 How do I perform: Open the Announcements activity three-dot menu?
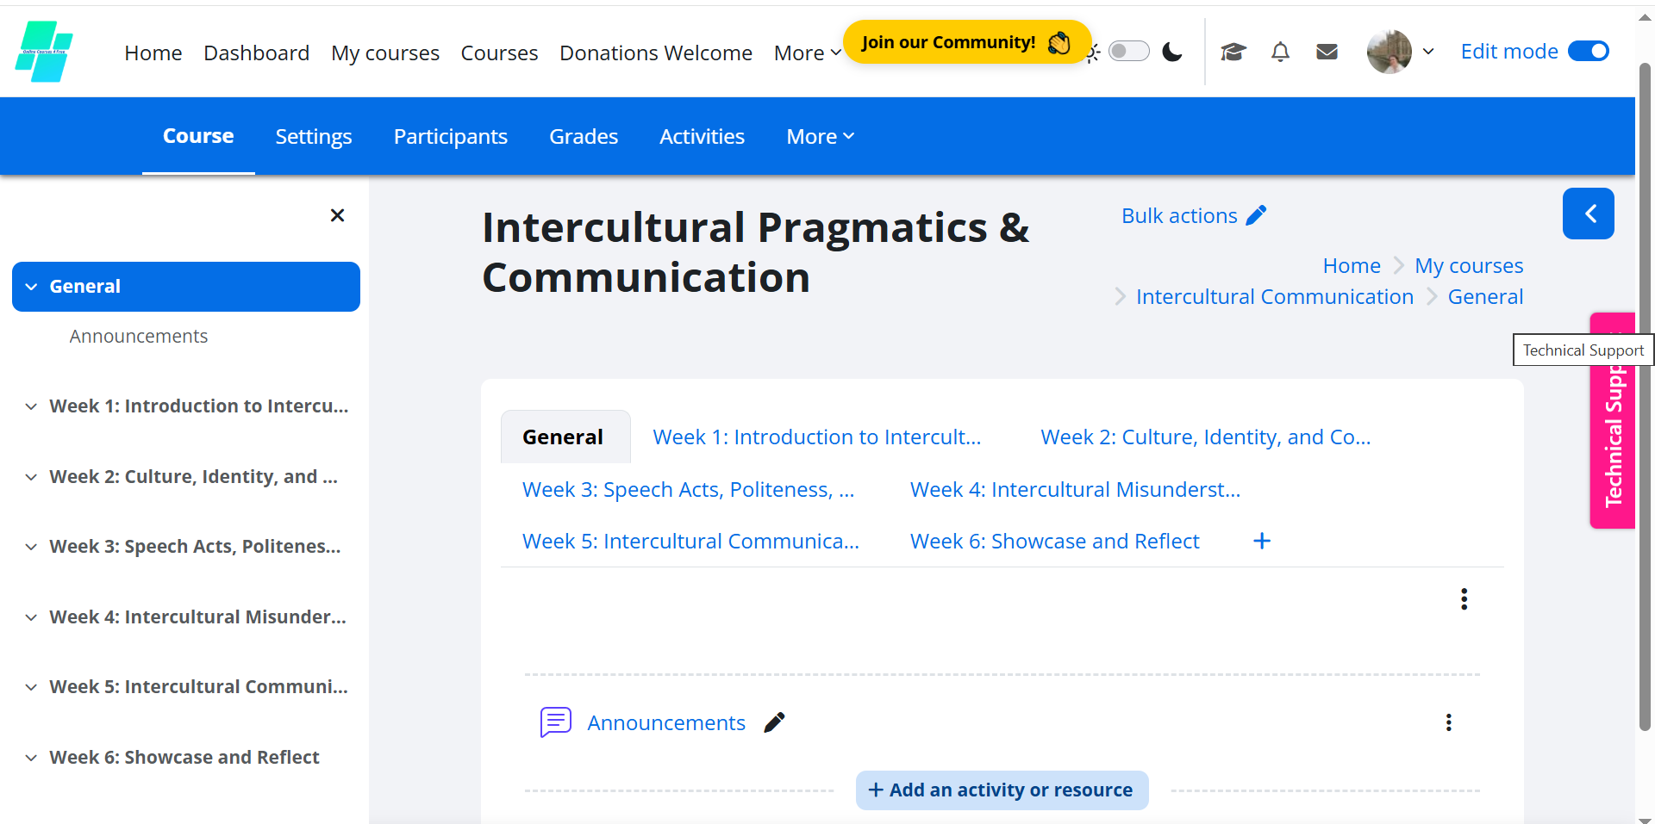(1448, 722)
